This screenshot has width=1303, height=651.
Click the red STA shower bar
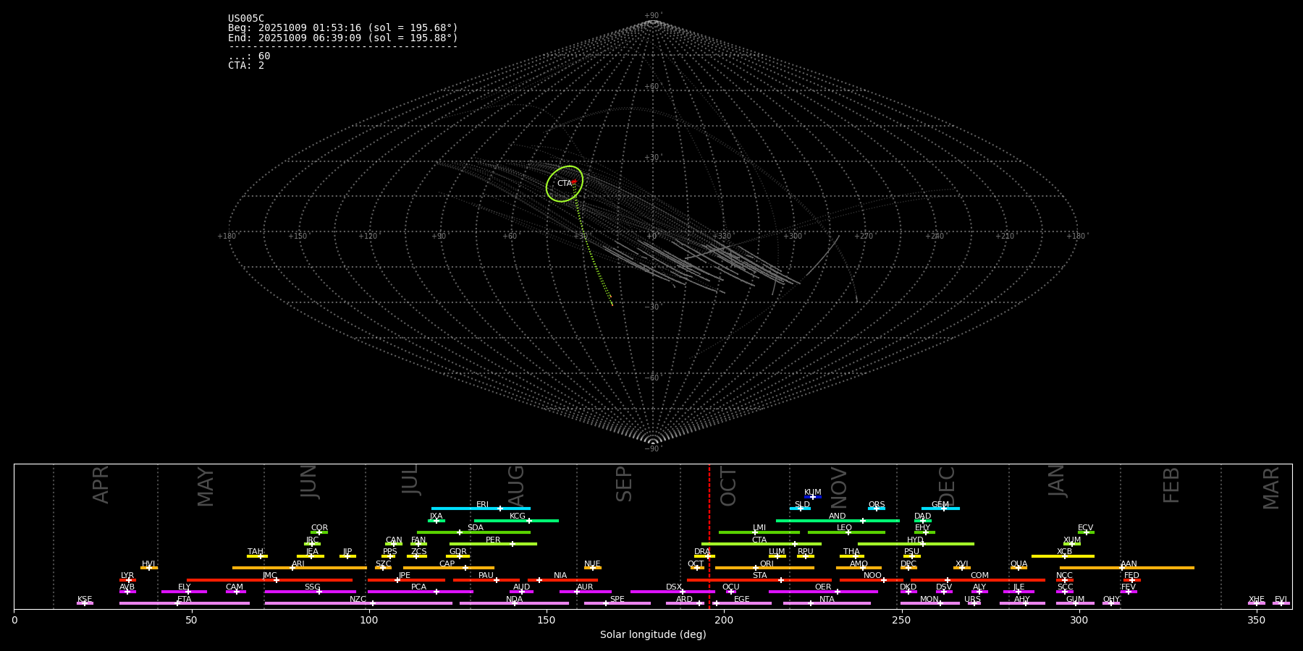(x=759, y=579)
